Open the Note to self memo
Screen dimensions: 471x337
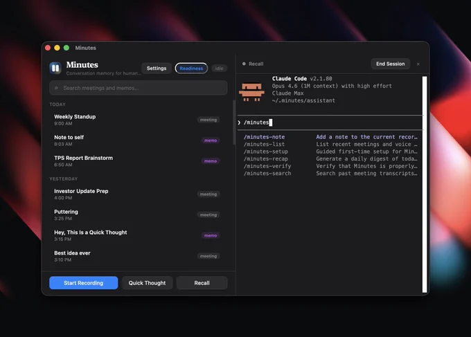tap(138, 140)
